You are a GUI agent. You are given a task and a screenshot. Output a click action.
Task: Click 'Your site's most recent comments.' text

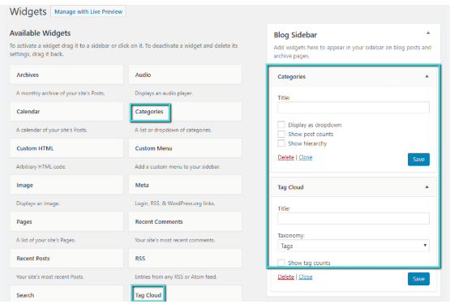175,240
